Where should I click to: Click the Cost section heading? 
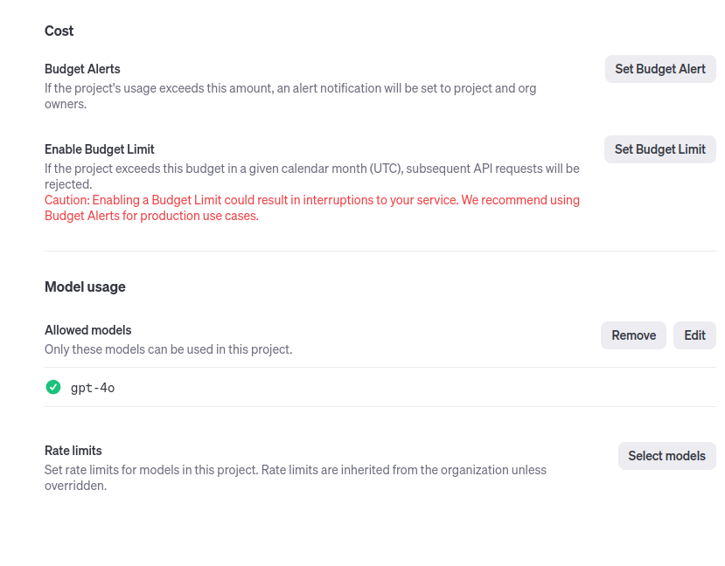[59, 31]
